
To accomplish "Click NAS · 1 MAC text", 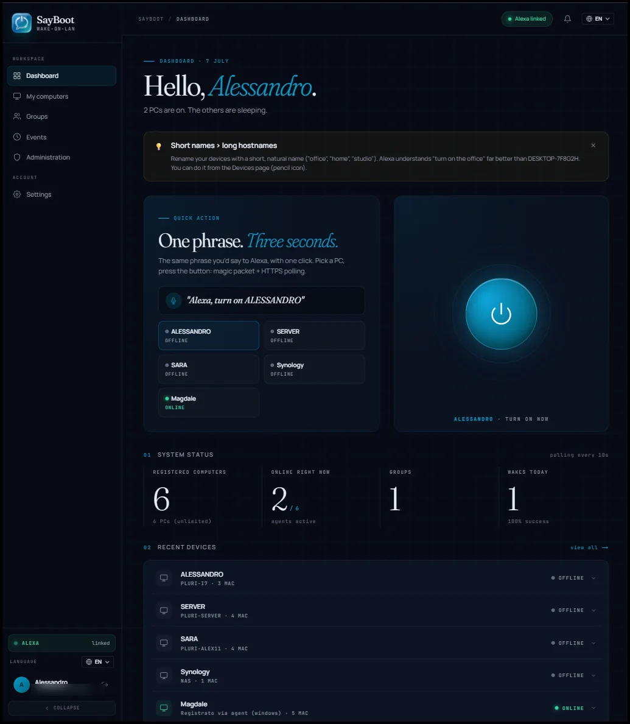I will 199,681.
